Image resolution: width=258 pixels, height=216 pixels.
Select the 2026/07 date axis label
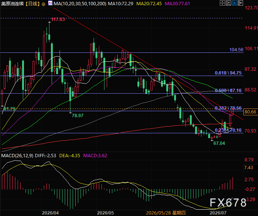point(218,213)
